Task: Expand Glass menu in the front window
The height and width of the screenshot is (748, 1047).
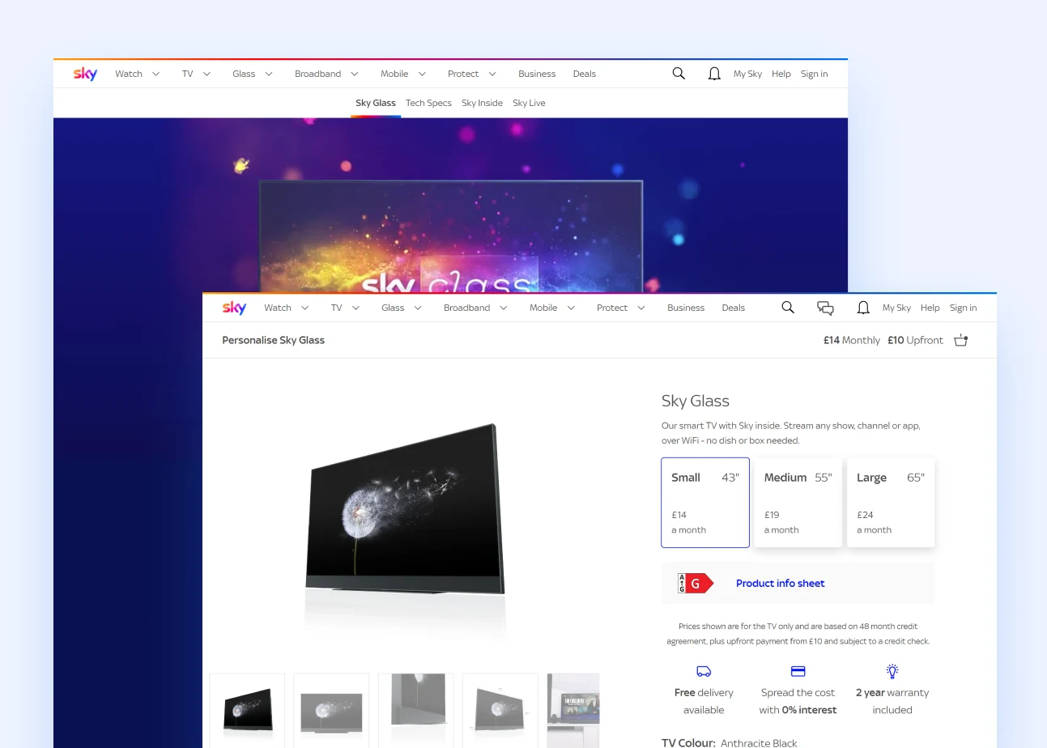Action: pos(402,308)
